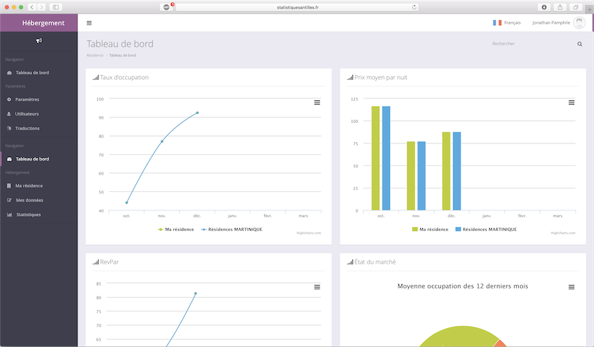Select the highlighted Tableau de bord item
The width and height of the screenshot is (594, 347).
(x=38, y=159)
